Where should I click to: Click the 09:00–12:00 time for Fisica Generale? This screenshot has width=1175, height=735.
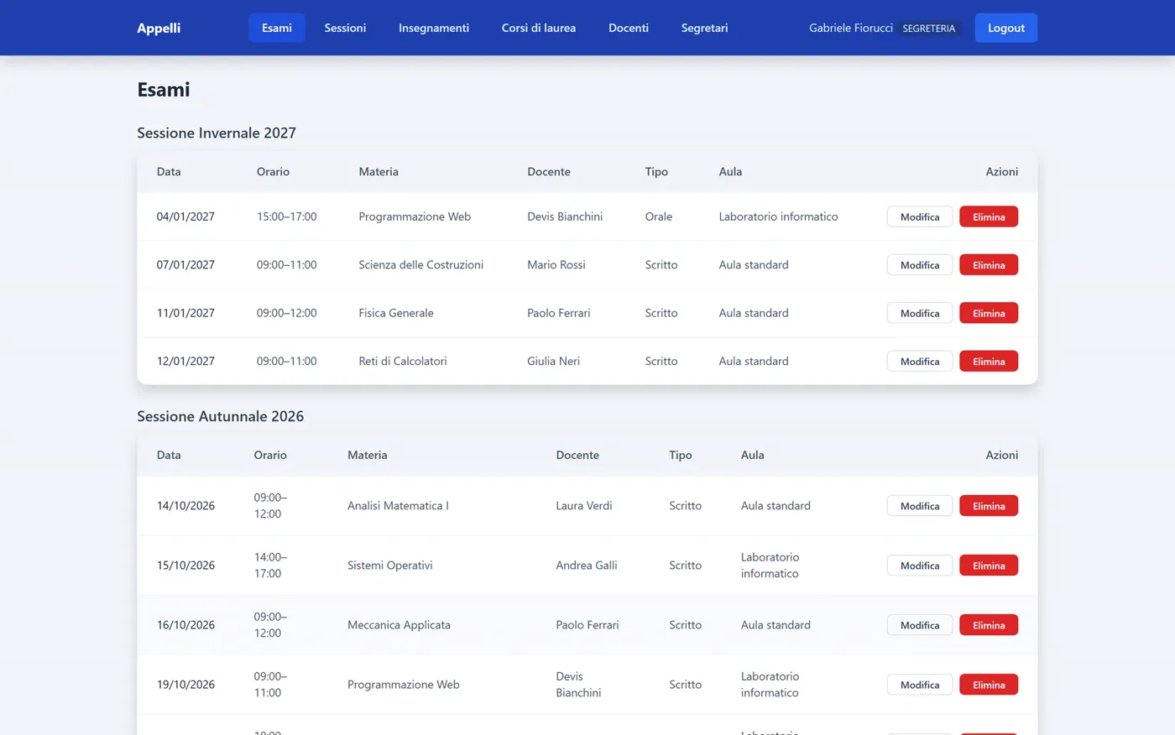point(287,313)
